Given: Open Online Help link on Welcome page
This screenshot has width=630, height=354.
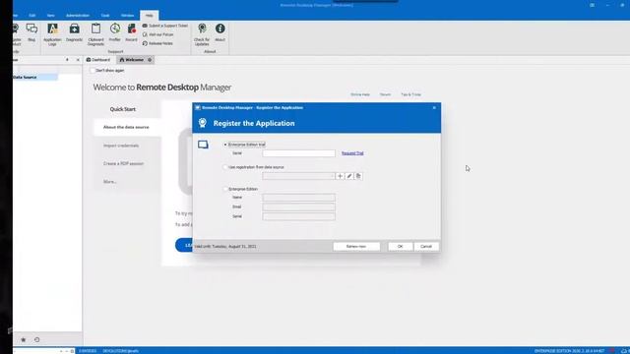Looking at the screenshot, I should (x=360, y=94).
